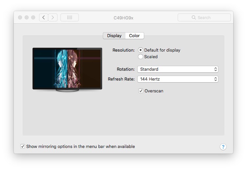The image size is (247, 170).
Task: Switch to the Display tab
Action: (x=114, y=36)
